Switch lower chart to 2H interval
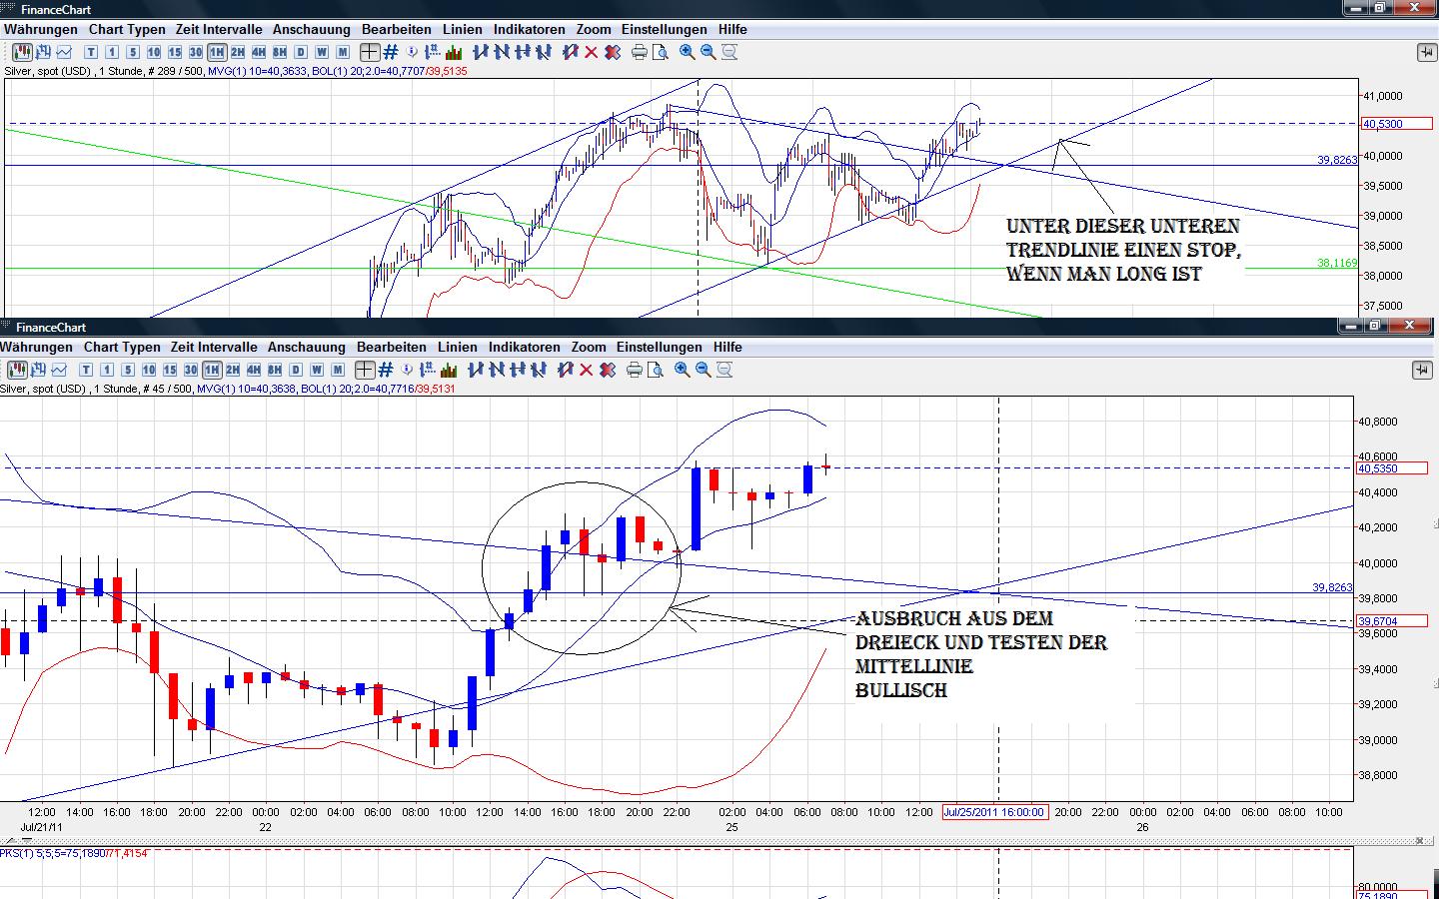1439x899 pixels. [233, 370]
